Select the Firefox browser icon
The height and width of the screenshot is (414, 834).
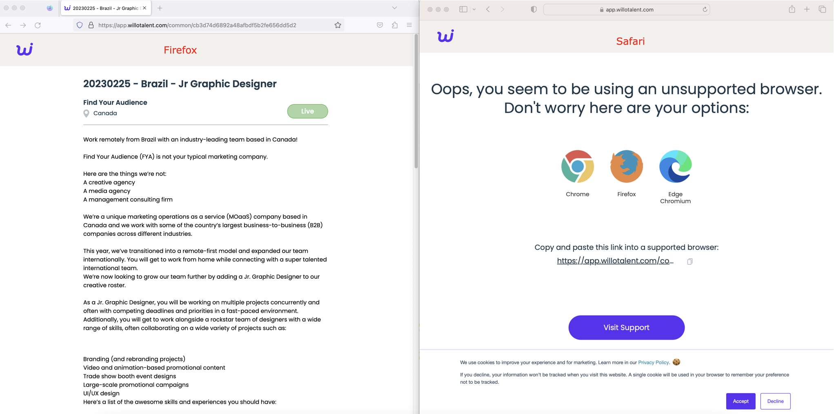point(626,166)
